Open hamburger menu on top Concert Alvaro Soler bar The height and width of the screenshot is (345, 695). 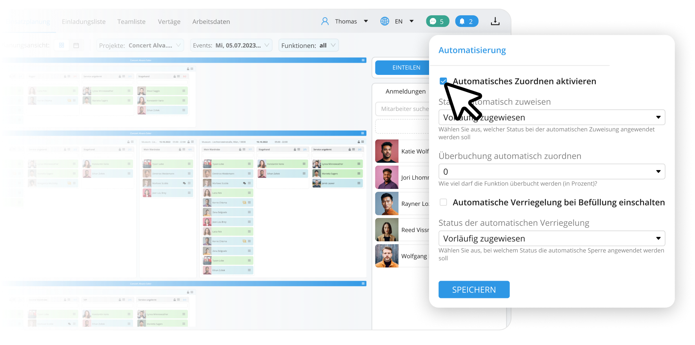(x=363, y=60)
